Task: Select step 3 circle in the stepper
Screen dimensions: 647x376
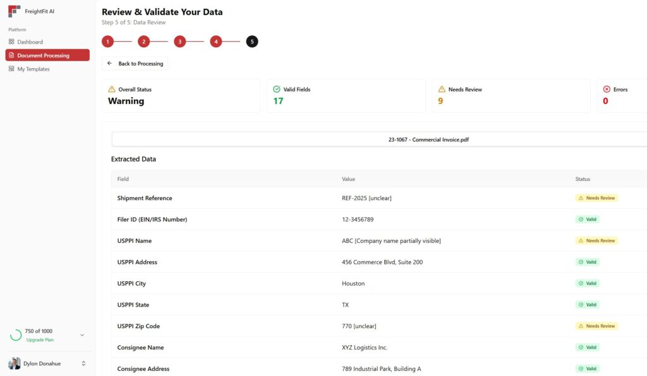Action: [180, 42]
